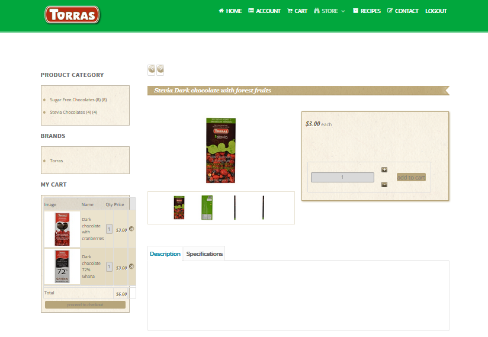
Task: Click 72% Ghana chocolate cart image
Action: coord(62,267)
